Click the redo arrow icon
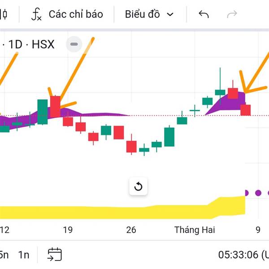This screenshot has height=269, width=269. click(x=232, y=14)
